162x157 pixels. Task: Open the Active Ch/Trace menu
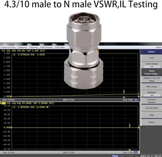(x=8, y=47)
